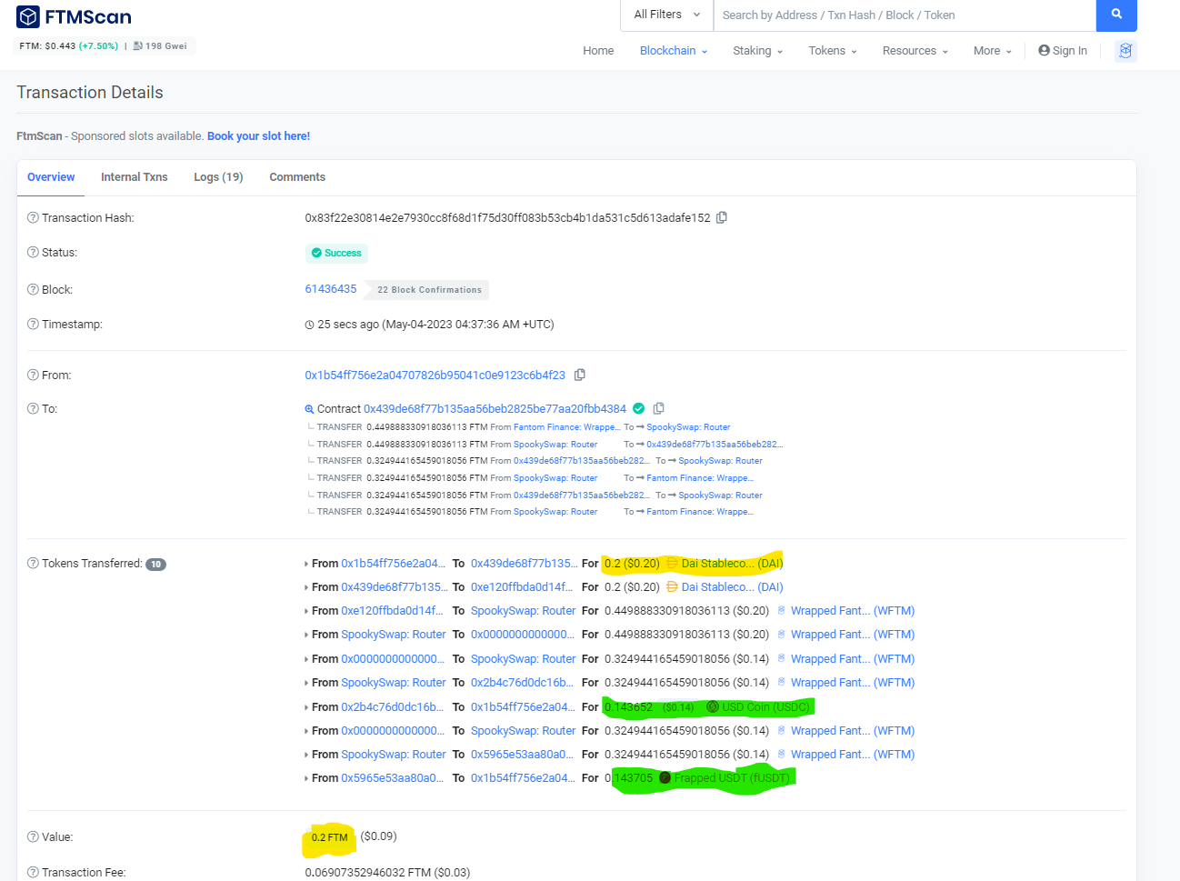Click the blue search magnifier button

[1116, 15]
